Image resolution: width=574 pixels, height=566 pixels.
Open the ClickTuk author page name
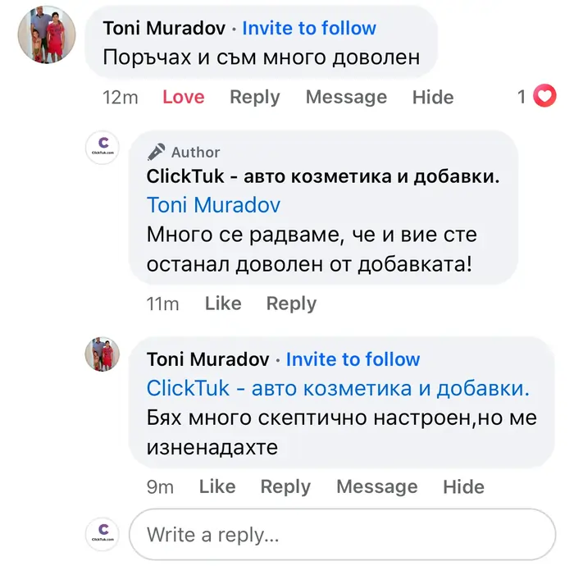click(x=323, y=176)
